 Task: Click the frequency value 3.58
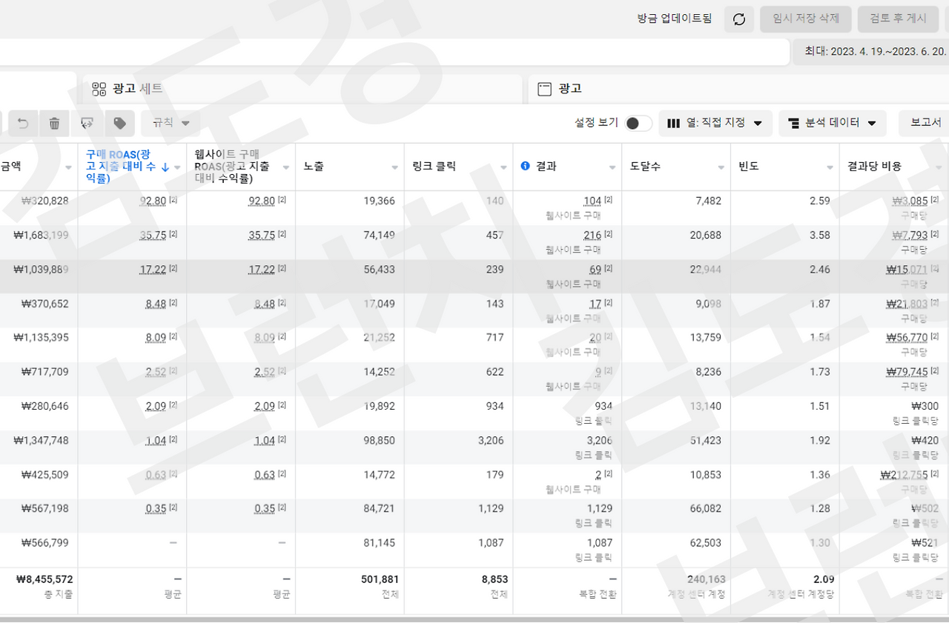tap(820, 235)
